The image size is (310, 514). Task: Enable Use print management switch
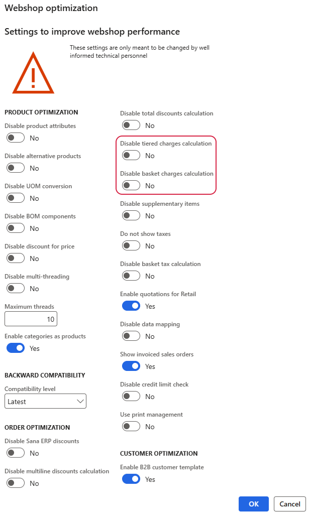click(x=131, y=427)
